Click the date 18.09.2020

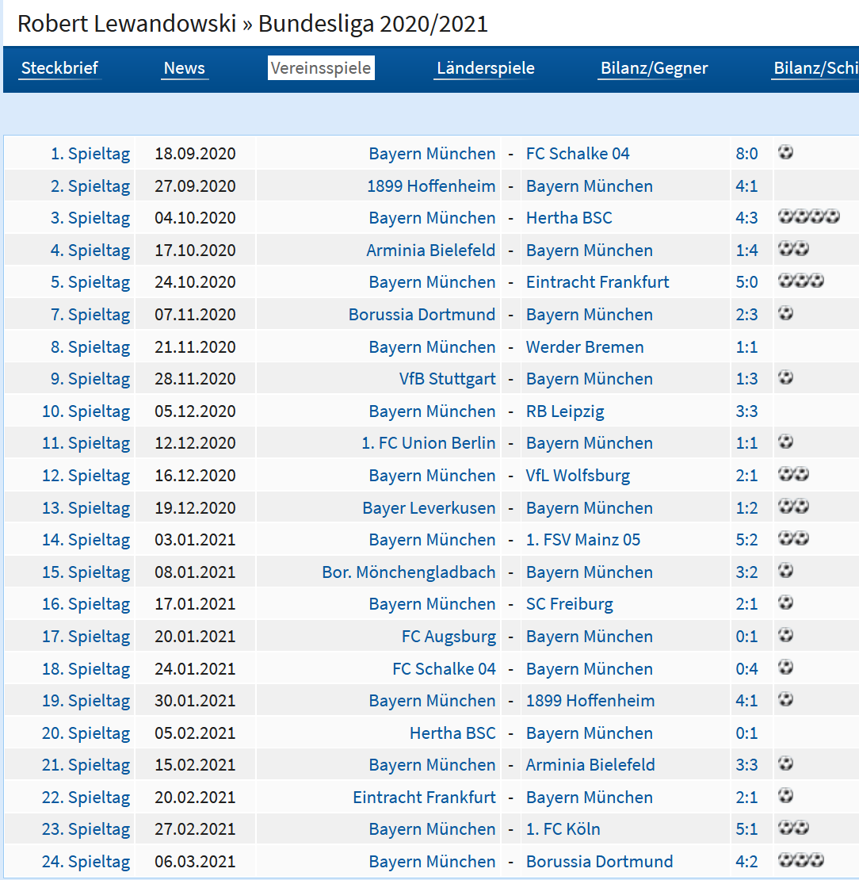(195, 154)
